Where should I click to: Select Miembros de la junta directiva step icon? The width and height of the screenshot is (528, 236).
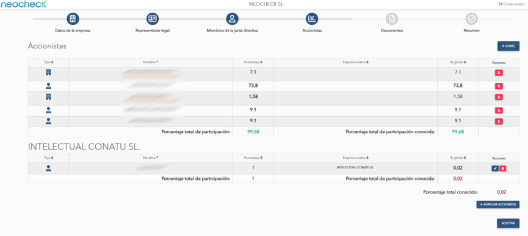coord(232,19)
